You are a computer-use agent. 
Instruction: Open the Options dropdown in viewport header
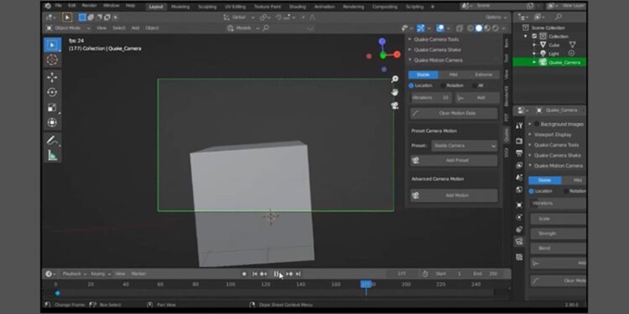(496, 18)
